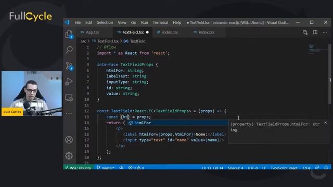
Task: Click the LF end of line indicator
Action: coord(264,168)
